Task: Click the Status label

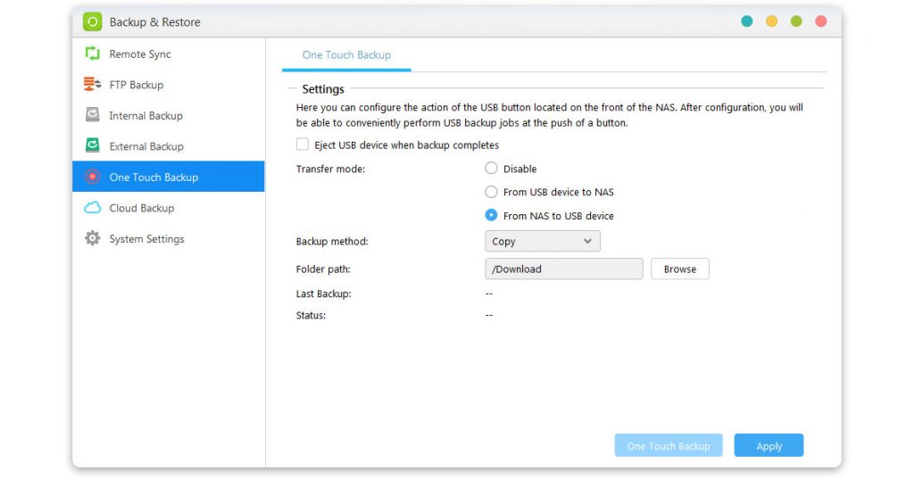Action: click(311, 315)
